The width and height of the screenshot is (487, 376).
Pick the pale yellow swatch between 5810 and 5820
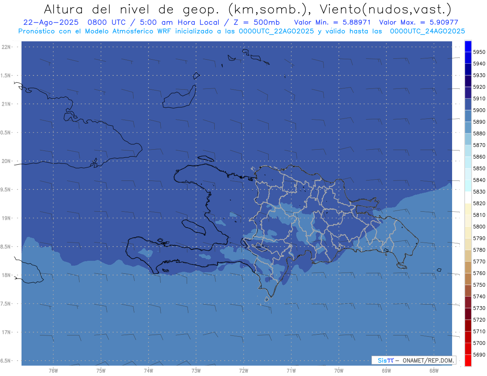[x=468, y=209]
